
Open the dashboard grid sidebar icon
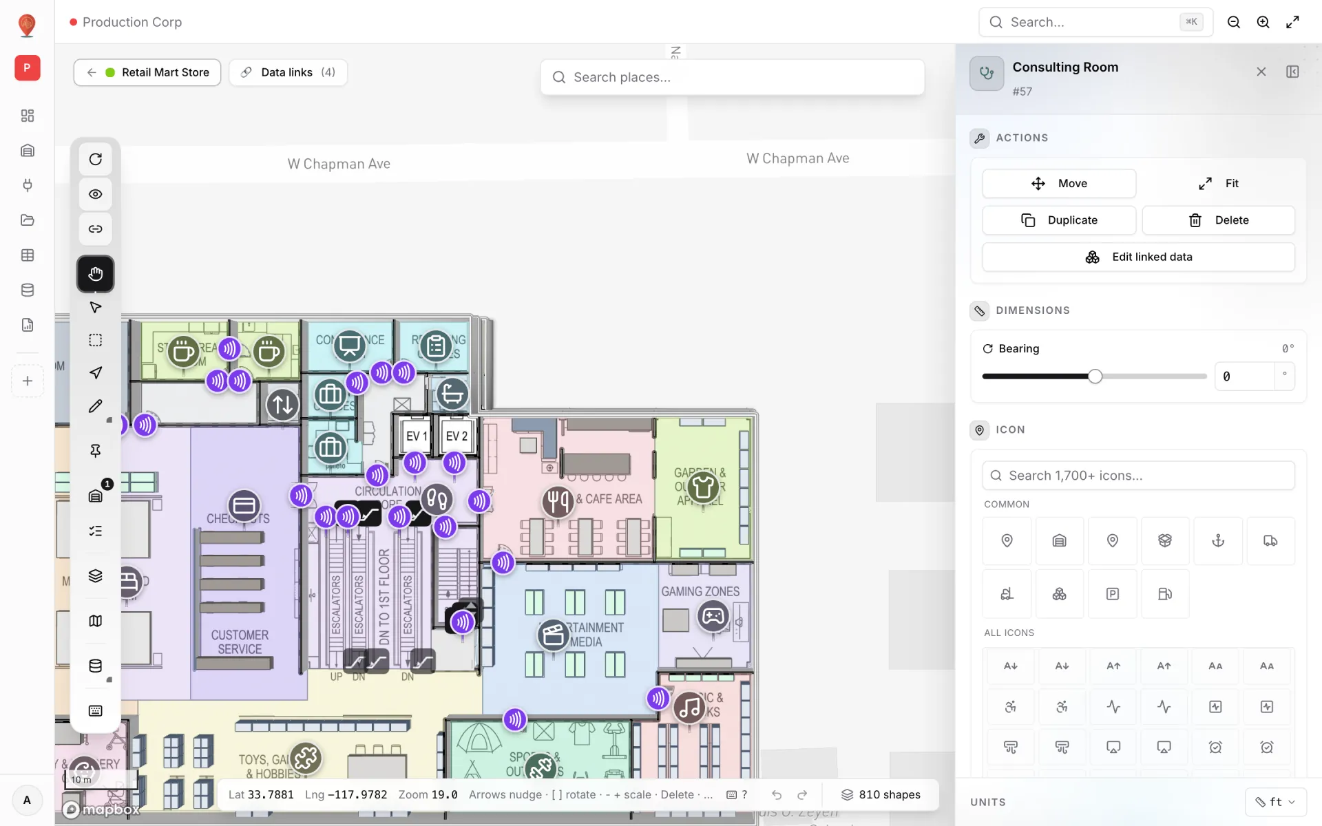(x=28, y=116)
